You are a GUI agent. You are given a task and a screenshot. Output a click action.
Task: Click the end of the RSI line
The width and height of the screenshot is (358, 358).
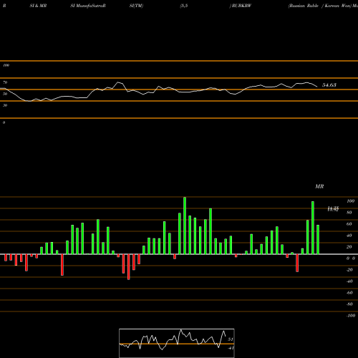click(x=317, y=87)
